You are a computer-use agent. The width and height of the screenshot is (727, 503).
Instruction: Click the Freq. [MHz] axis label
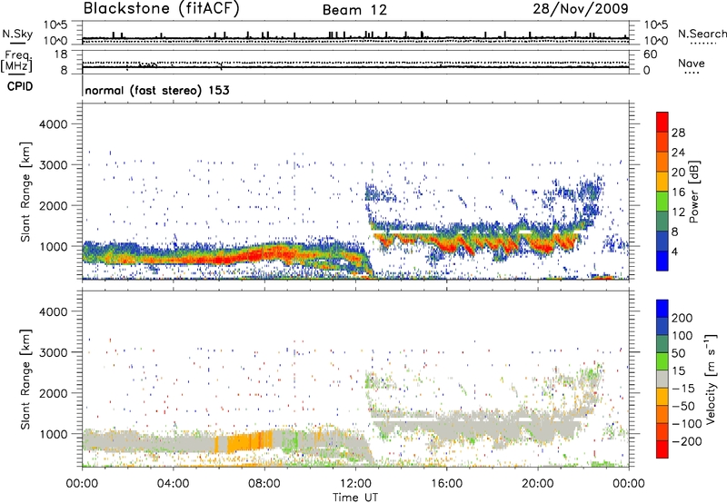click(17, 61)
